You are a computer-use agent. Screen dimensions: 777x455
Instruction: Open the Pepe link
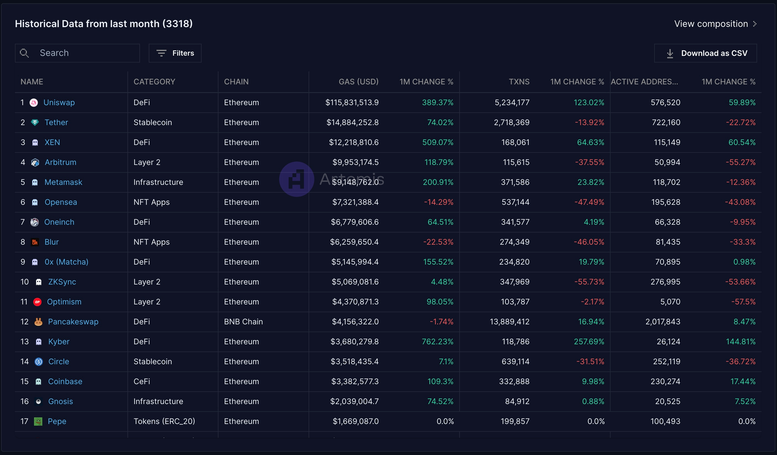click(x=57, y=421)
